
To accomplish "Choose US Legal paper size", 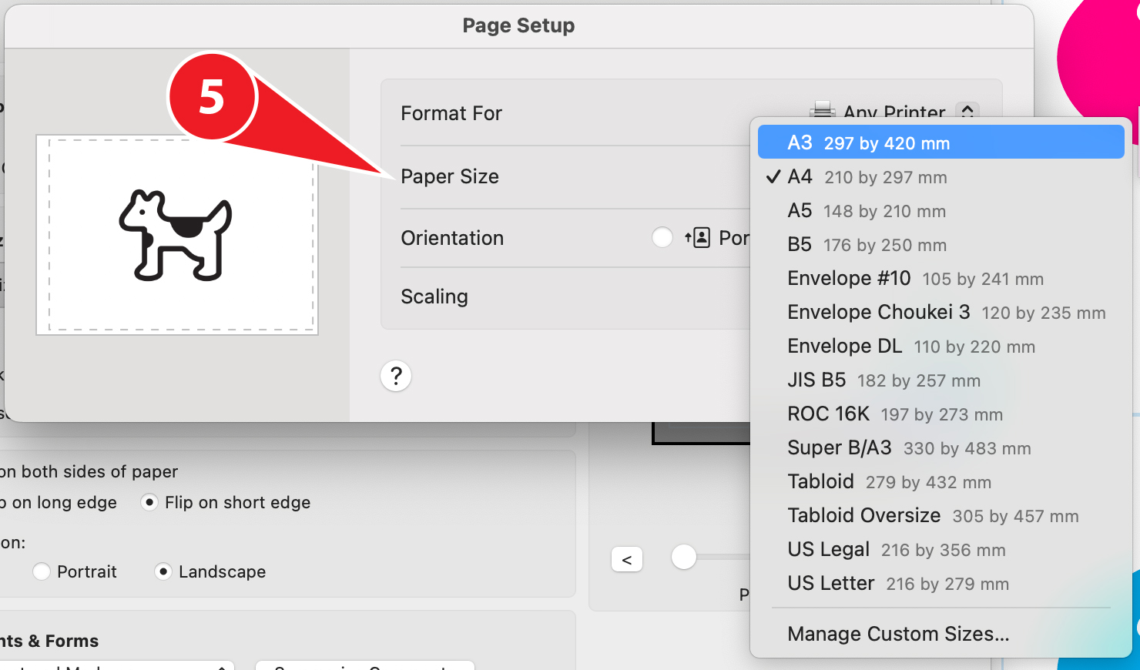I will pyautogui.click(x=940, y=550).
